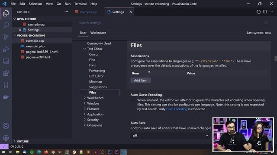Open File Explorer from the taskbar
277x155 pixels.
coord(17,152)
